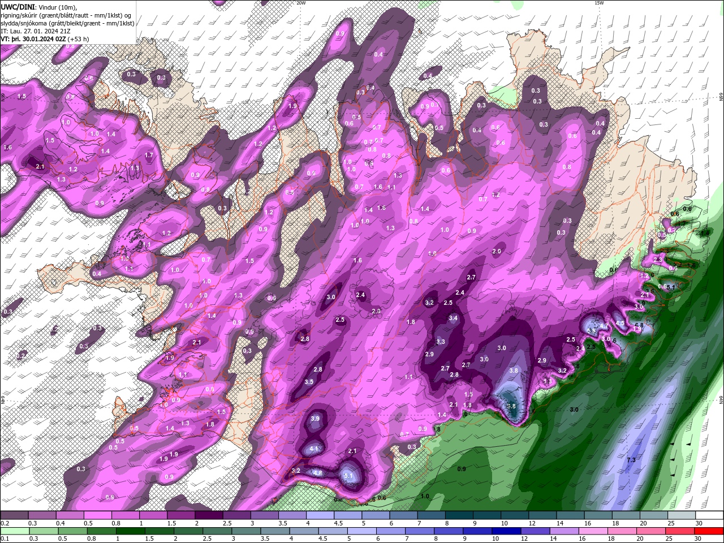
Task: Click the '0.1' label under the lower legend bar
Action: click(x=5, y=539)
